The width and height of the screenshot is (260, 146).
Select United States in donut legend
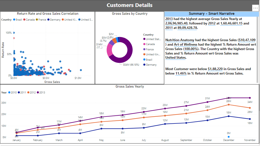[x=152, y=39]
